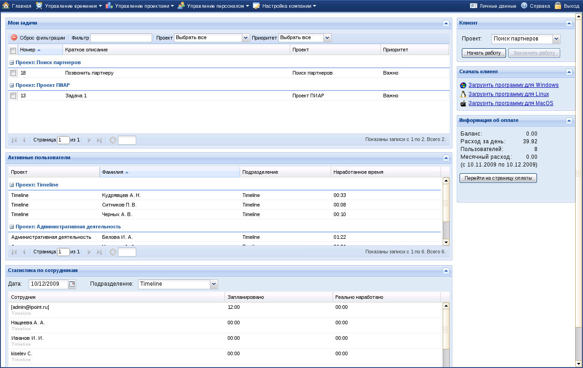Toggle the select-all checkbox in task header

click(x=13, y=50)
